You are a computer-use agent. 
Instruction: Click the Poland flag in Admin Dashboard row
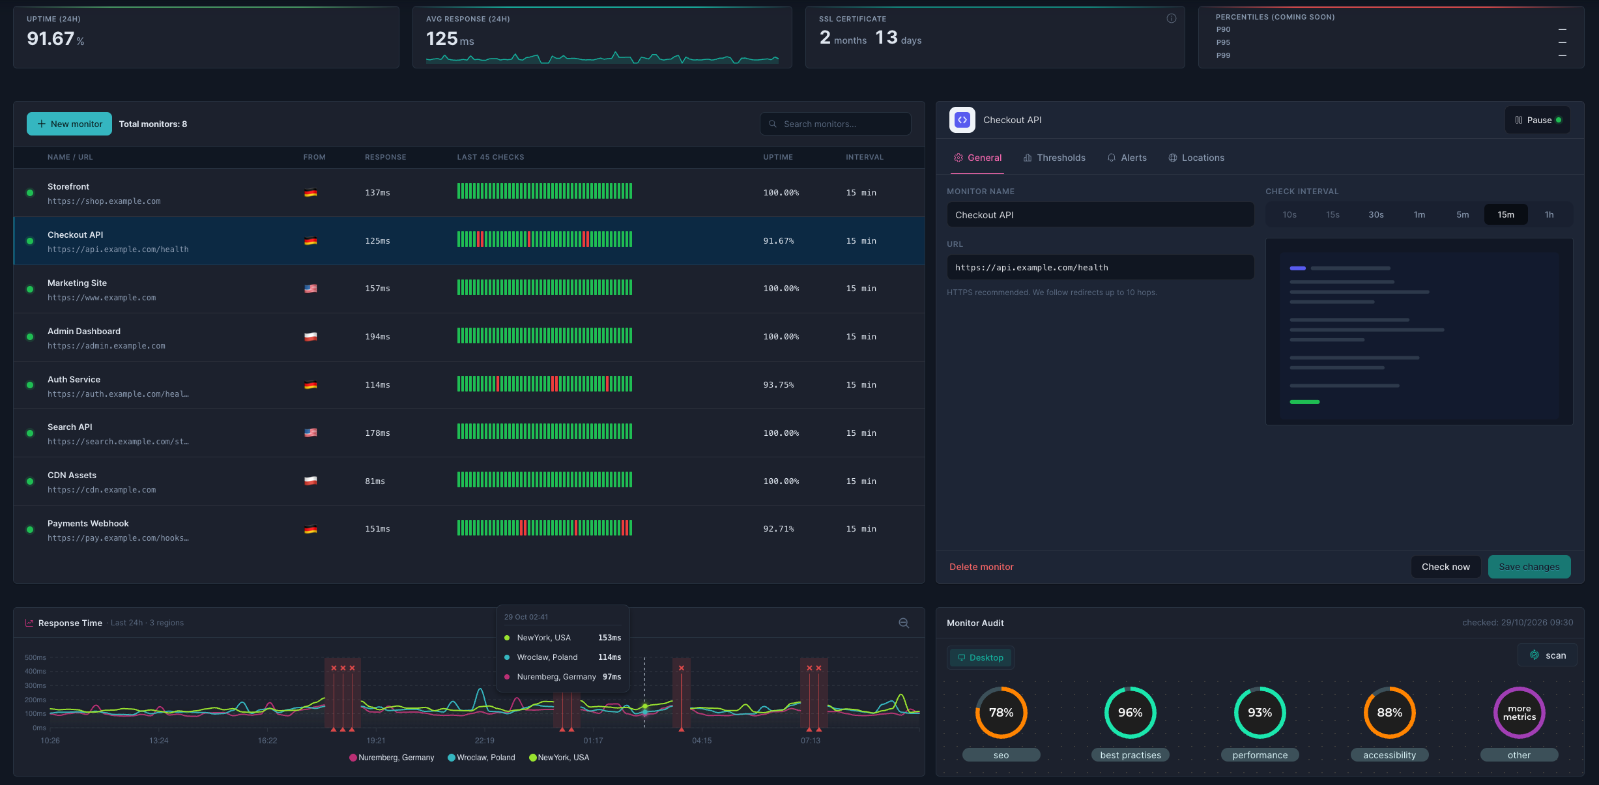coord(311,337)
